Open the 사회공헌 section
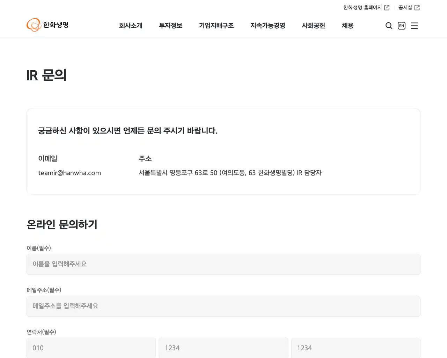 pyautogui.click(x=313, y=26)
